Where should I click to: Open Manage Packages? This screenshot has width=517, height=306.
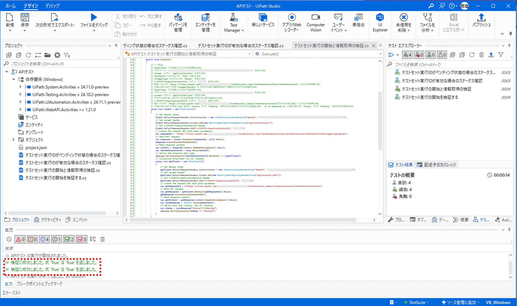[x=178, y=22]
